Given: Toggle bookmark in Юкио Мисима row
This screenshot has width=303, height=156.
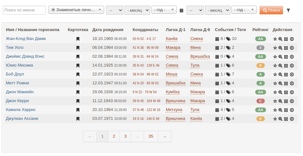Looking at the screenshot, I should coord(78,65).
